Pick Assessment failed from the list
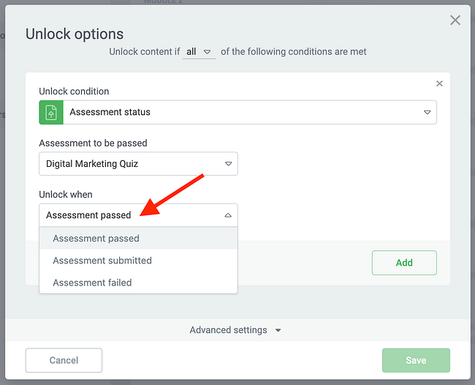This screenshot has width=475, height=385. click(92, 283)
